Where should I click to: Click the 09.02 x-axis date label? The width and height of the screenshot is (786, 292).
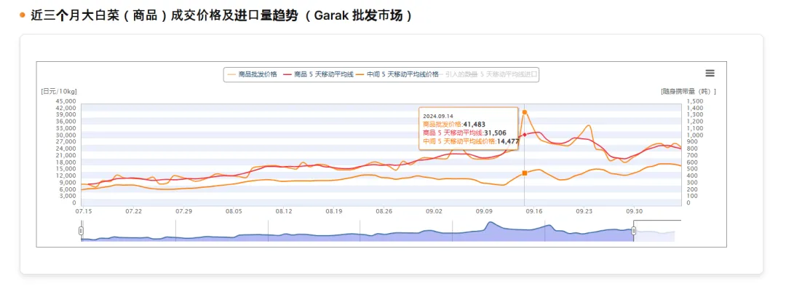[434, 211]
